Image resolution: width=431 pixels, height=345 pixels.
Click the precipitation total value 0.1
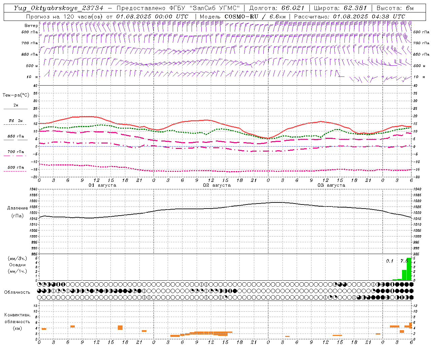coord(390,261)
